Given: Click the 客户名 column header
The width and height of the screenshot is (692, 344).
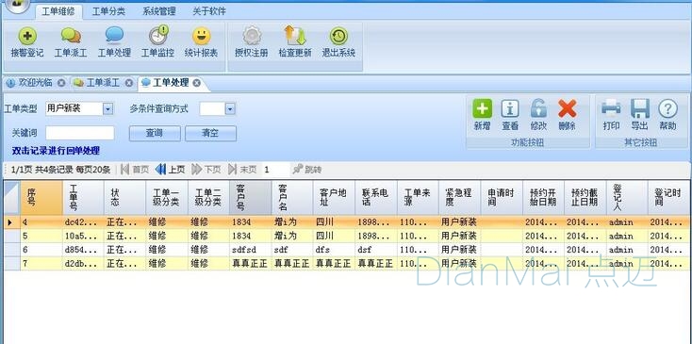Looking at the screenshot, I should (x=292, y=198).
